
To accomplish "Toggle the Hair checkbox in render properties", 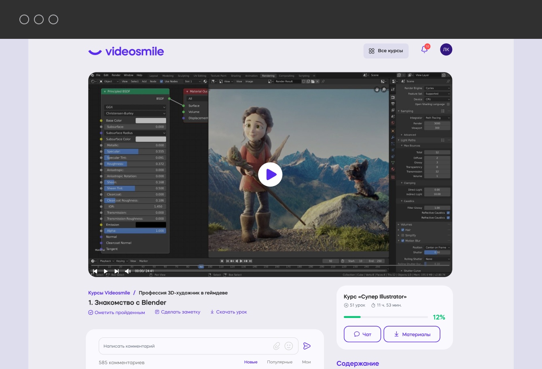I will (403, 230).
